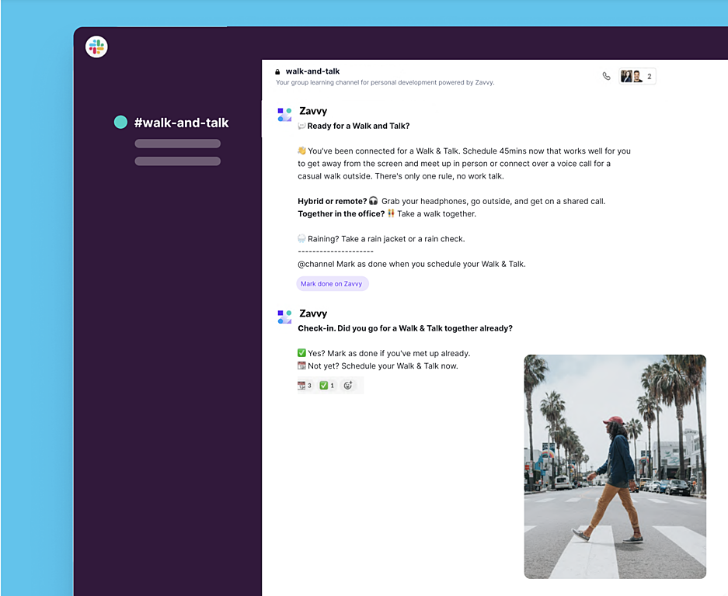
Task: Click the Zavvy bot avatar on the first message
Action: [284, 114]
